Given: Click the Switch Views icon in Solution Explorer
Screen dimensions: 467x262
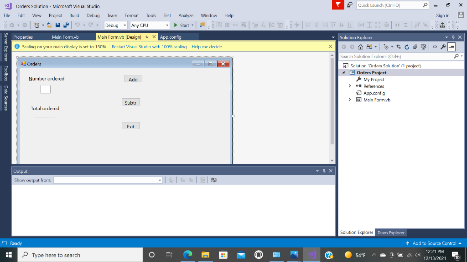Looking at the screenshot, I should pos(369,47).
